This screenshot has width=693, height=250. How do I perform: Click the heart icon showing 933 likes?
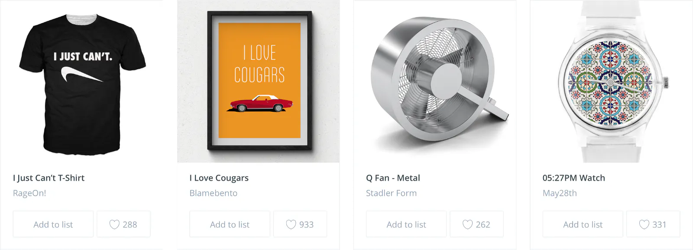[300, 224]
